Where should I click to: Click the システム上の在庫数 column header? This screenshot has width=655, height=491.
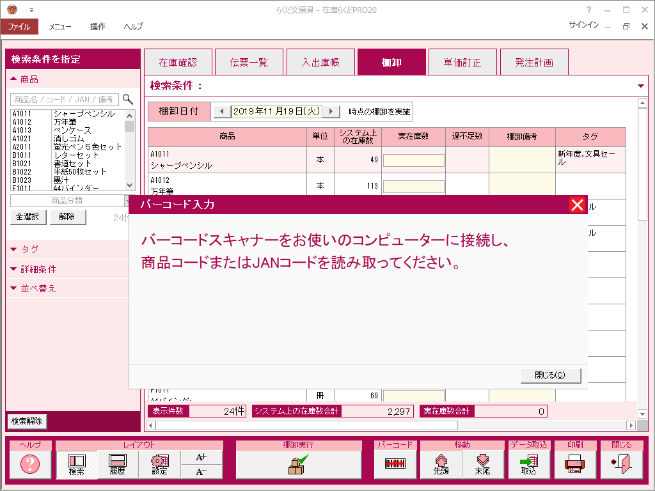coord(358,137)
